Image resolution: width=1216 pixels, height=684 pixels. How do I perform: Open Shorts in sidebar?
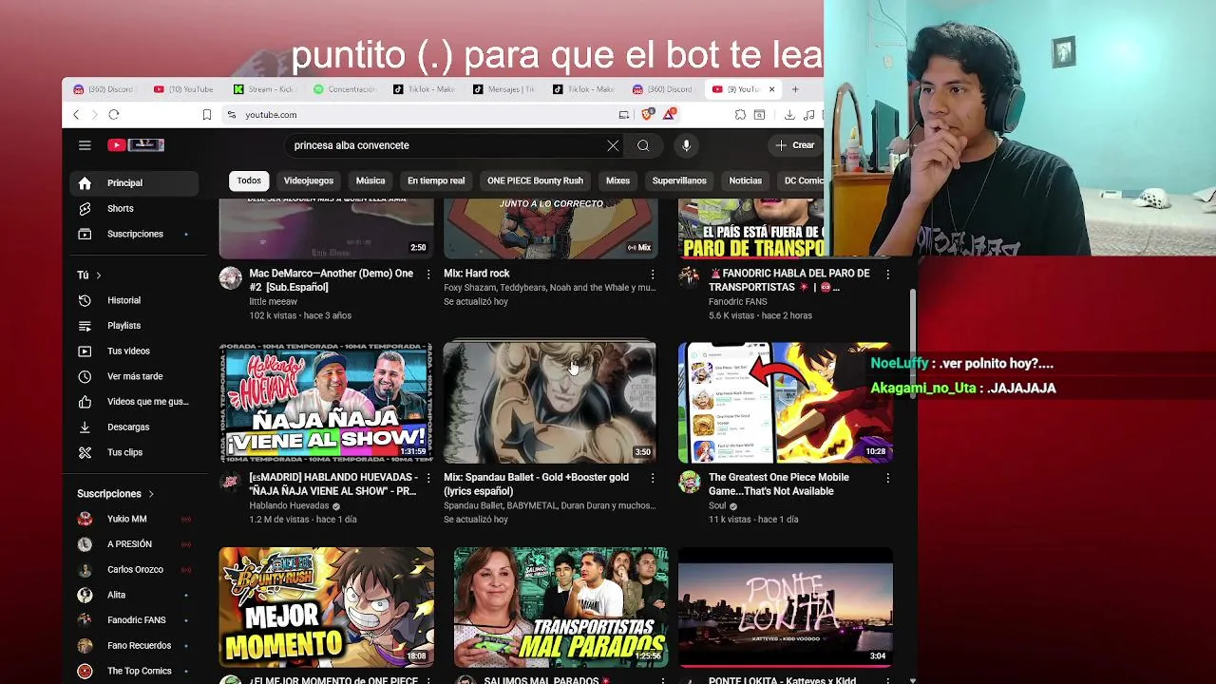click(x=134, y=208)
